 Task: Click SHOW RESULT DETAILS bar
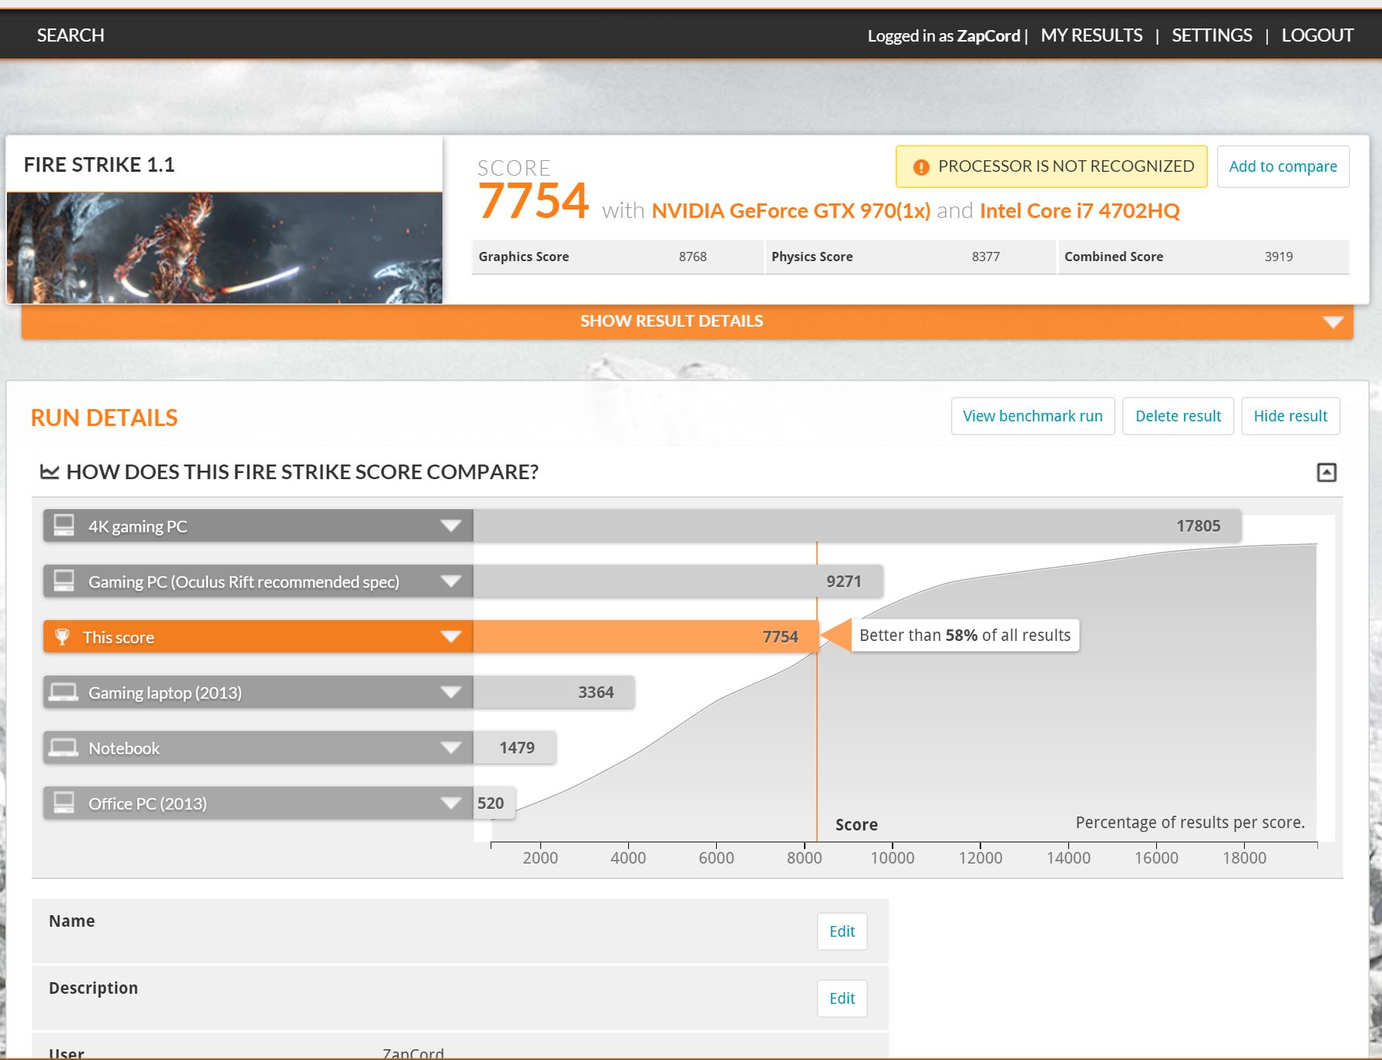coord(687,321)
